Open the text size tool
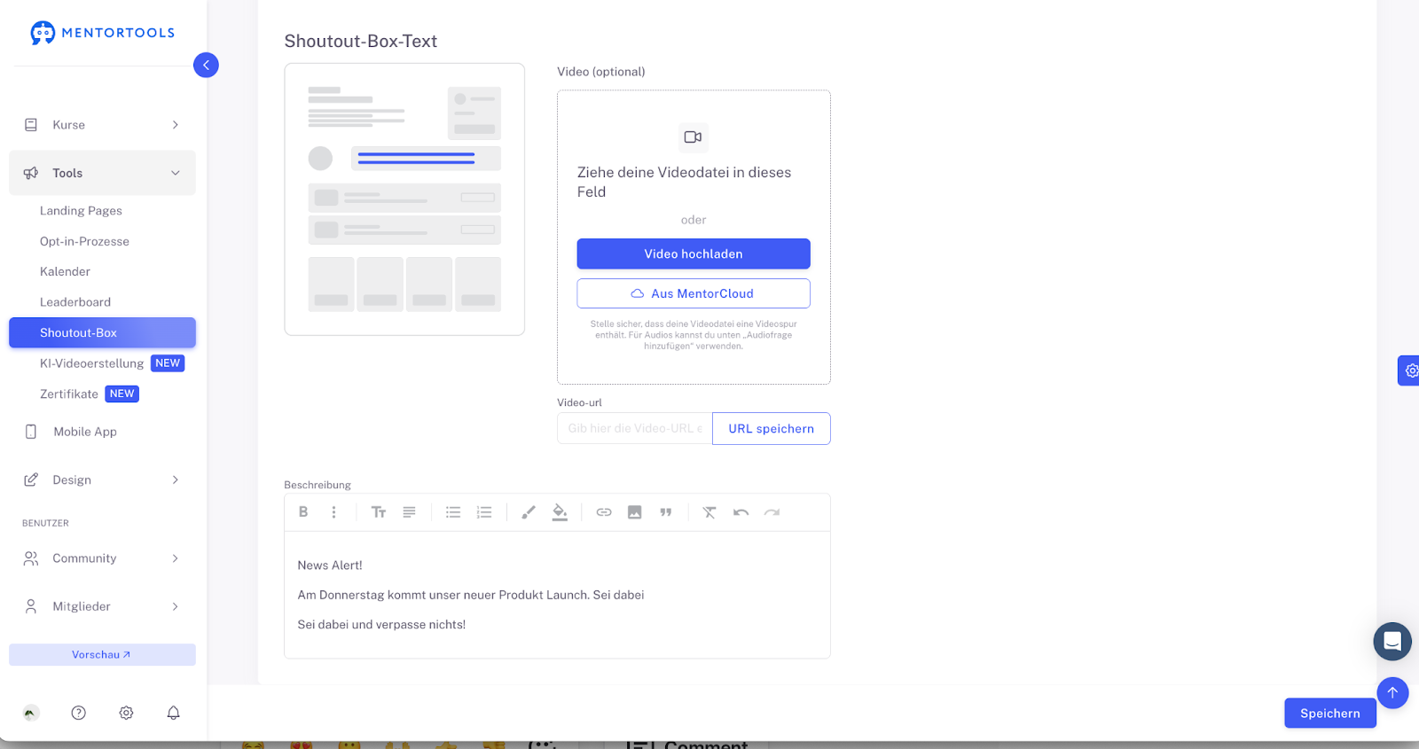The width and height of the screenshot is (1419, 749). pos(379,512)
